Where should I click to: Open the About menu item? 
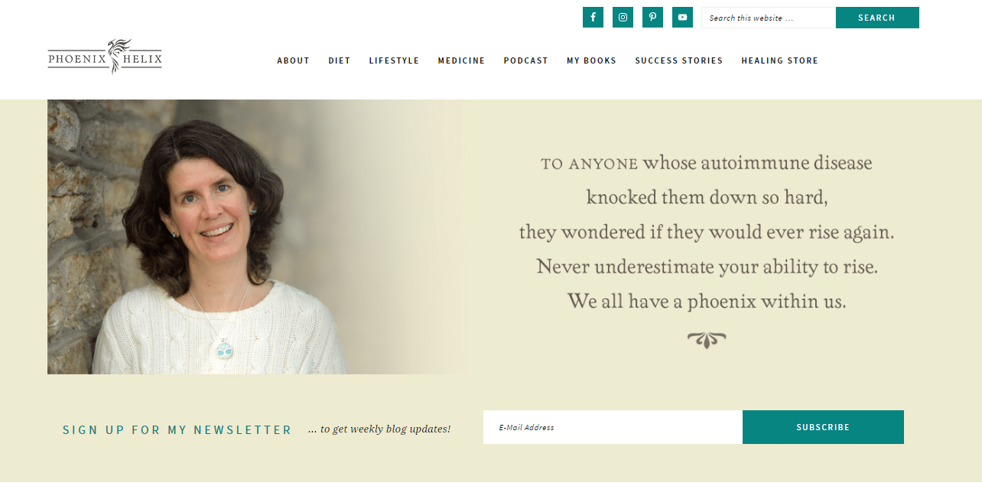tap(293, 60)
